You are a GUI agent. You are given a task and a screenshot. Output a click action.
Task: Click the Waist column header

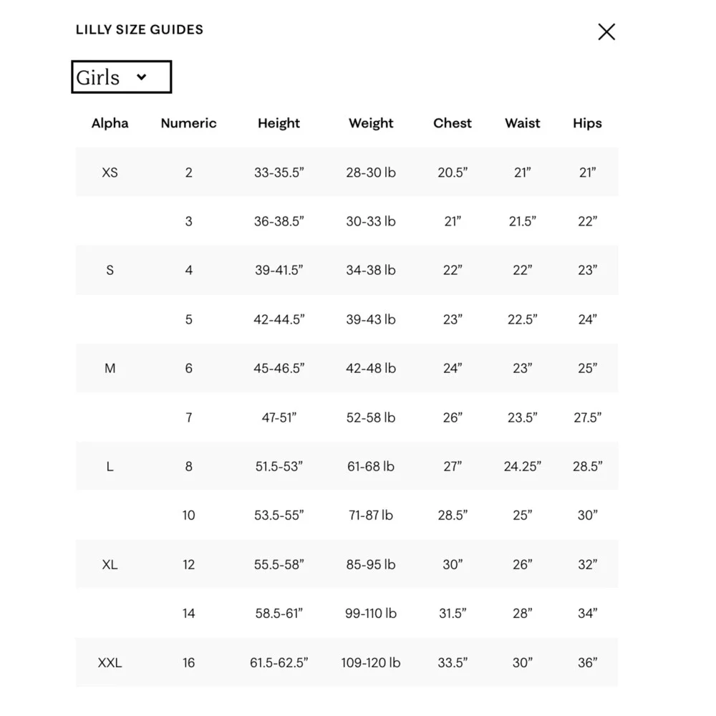pyautogui.click(x=523, y=123)
